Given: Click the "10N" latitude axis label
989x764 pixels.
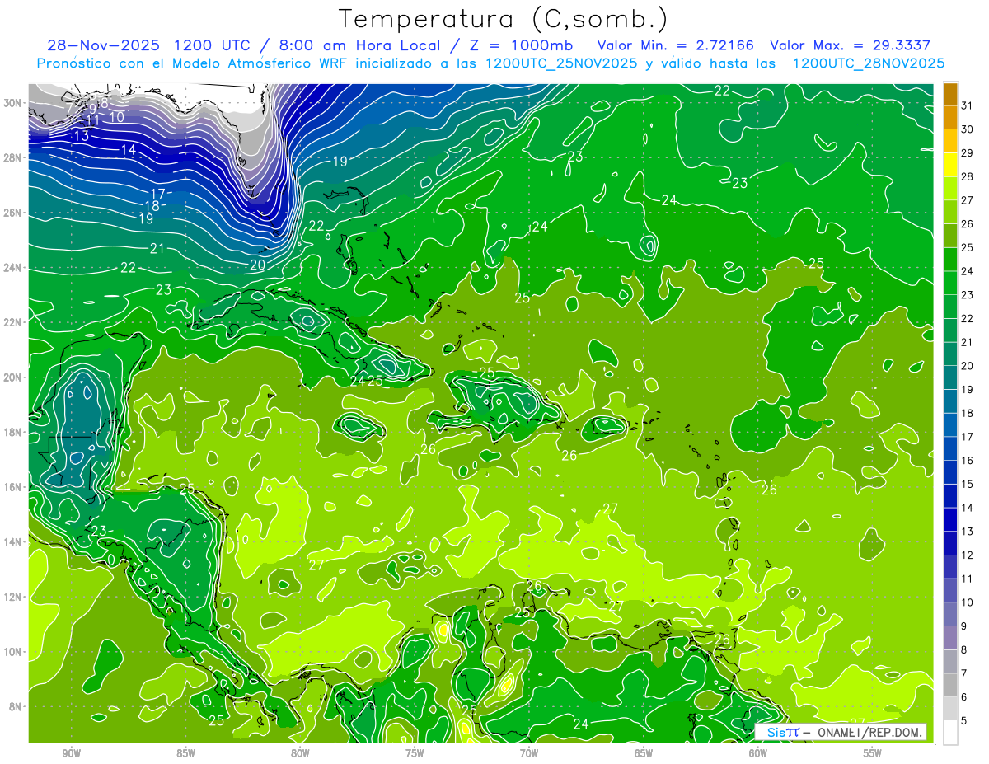Looking at the screenshot, I should 12,652.
